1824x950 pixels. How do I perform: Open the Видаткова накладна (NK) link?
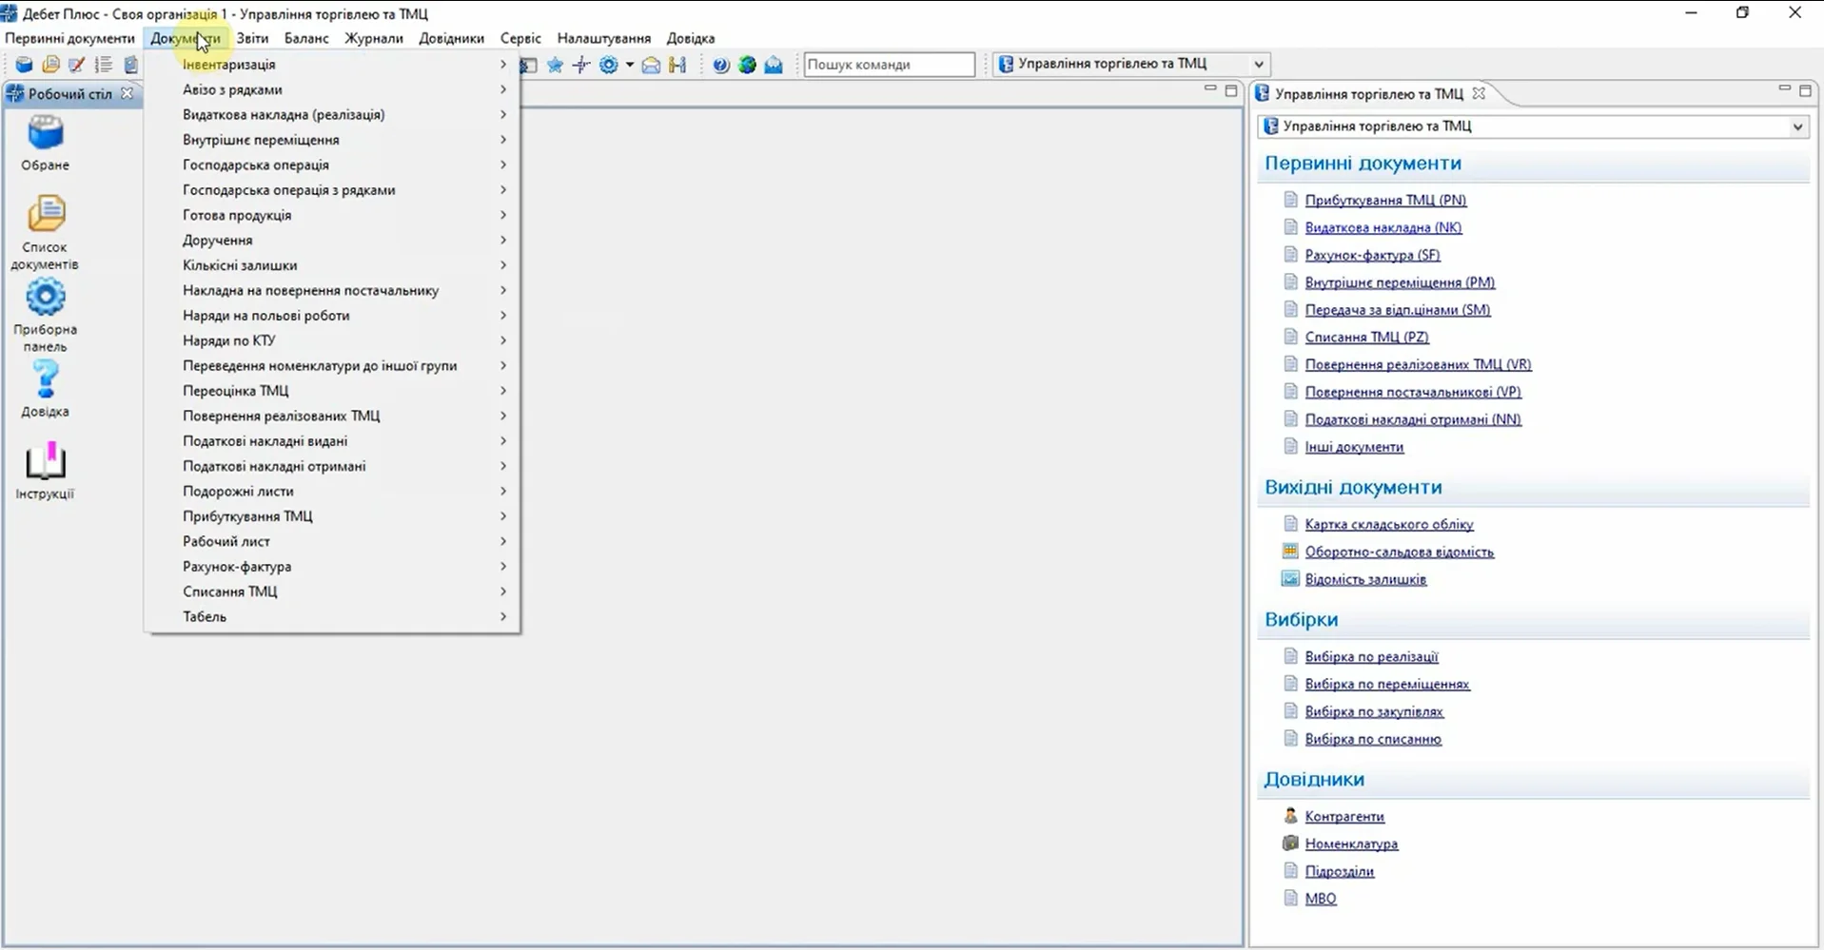(x=1383, y=227)
